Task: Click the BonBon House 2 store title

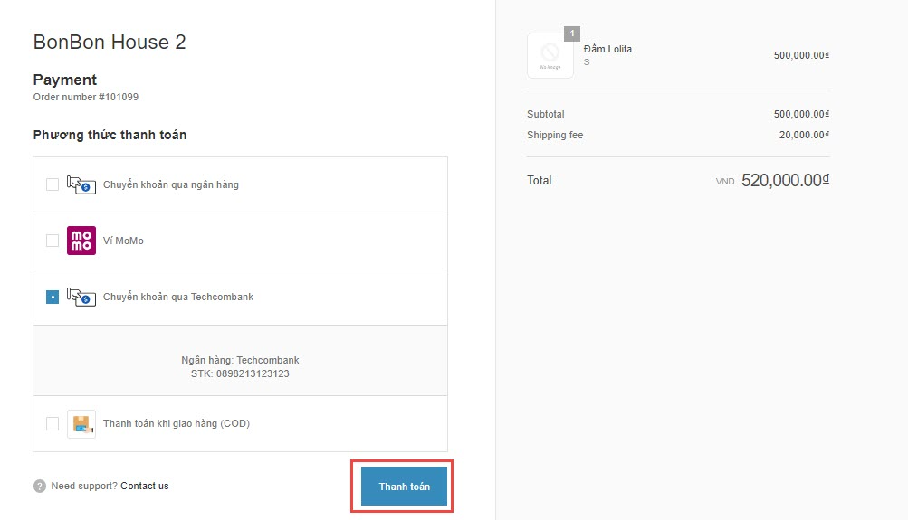Action: (110, 43)
